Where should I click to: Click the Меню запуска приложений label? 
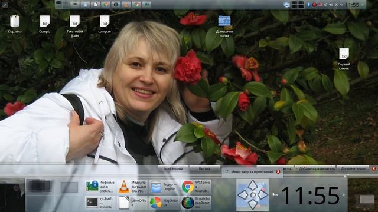[x=252, y=171]
